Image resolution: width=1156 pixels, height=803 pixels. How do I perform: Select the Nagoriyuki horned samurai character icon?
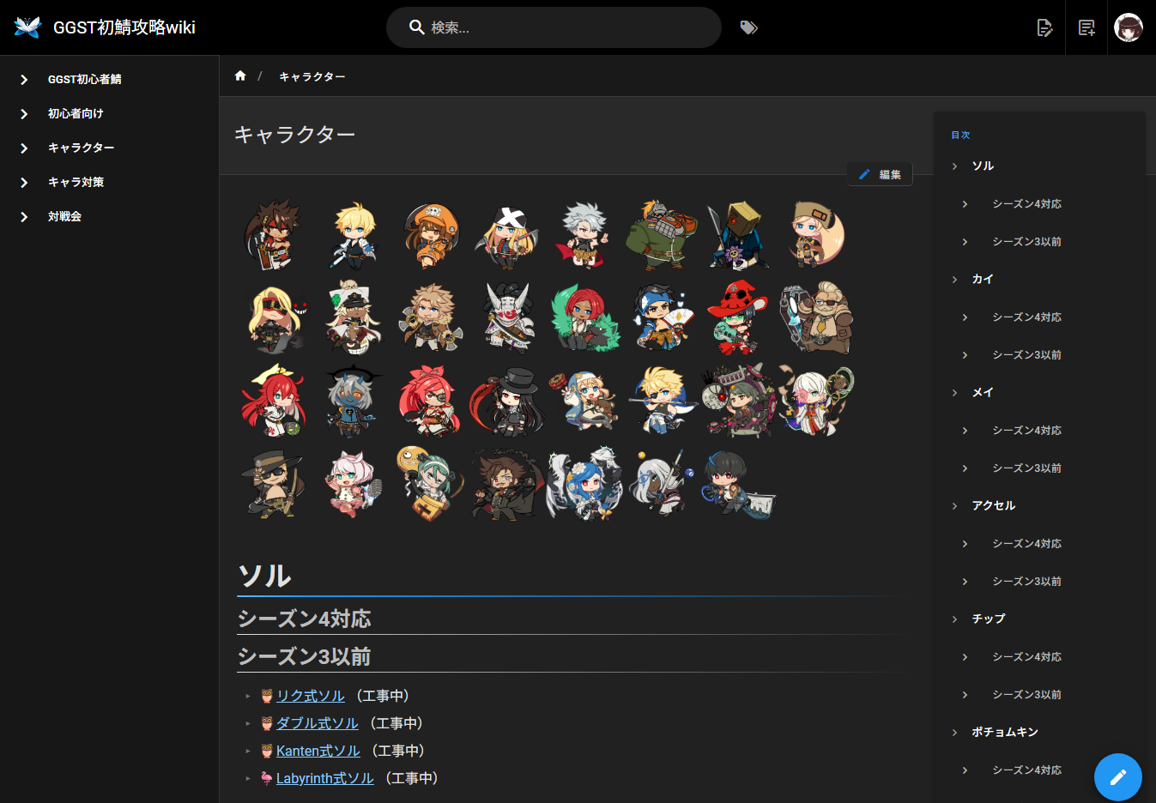508,317
